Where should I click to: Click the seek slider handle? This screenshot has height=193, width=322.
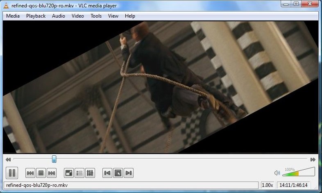click(54, 159)
